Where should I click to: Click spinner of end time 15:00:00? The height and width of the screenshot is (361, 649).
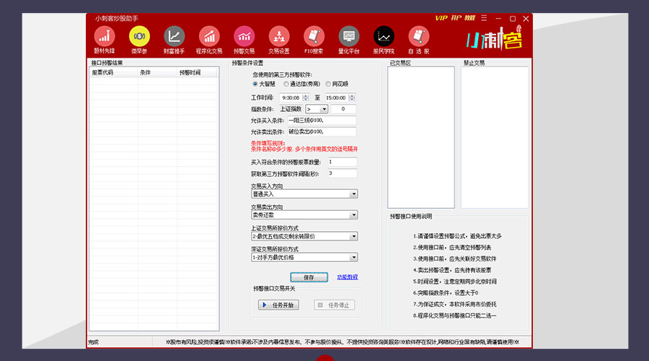point(352,97)
